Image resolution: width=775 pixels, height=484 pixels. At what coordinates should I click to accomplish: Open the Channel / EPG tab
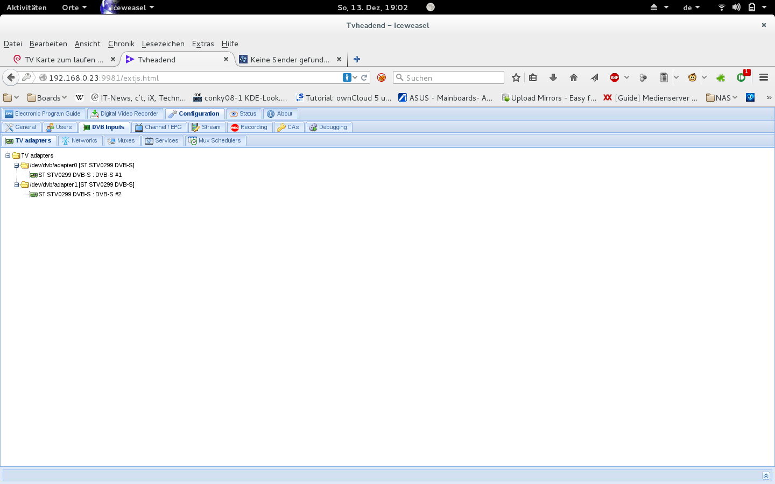[159, 127]
